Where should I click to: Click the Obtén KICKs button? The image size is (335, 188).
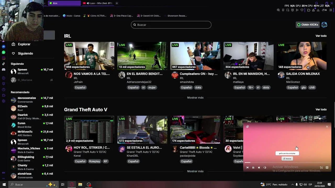(308, 25)
